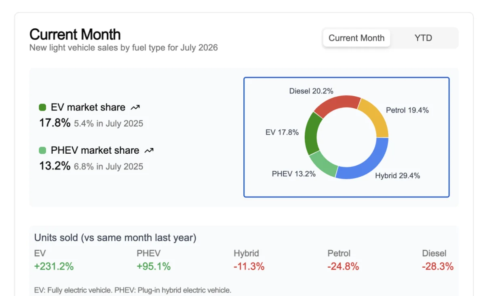Switch to the YTD tab
Image resolution: width=485 pixels, height=296 pixels.
(423, 38)
